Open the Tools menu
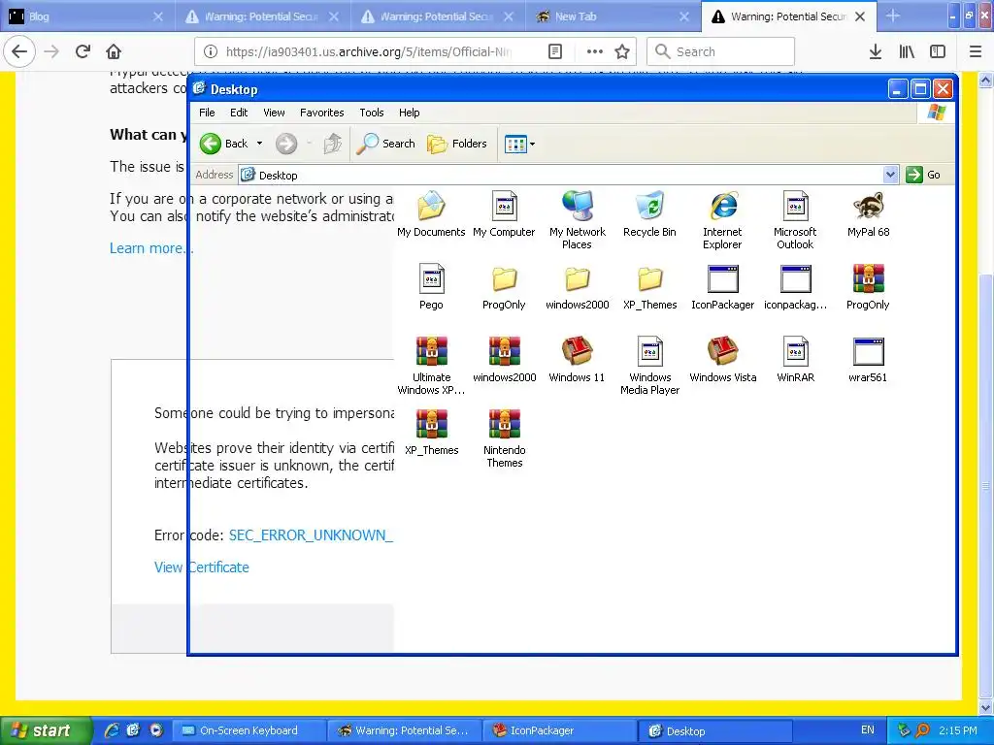994x745 pixels. (x=372, y=113)
